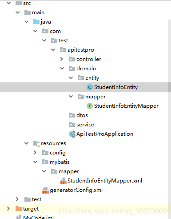Screen dimensions: 171x219
Task: Collapse the test package chevron under com
Action: pyautogui.click(x=44, y=41)
